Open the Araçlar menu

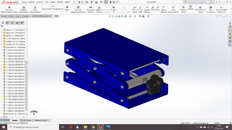pos(53,2)
